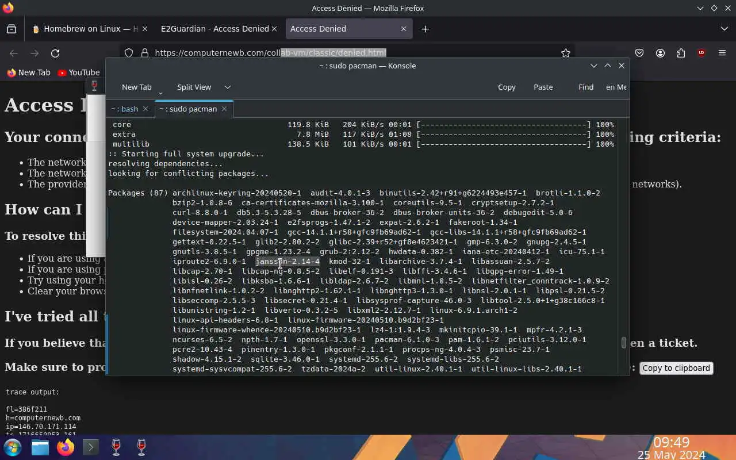Click the site padlock icon in URL bar
This screenshot has width=736, height=460.
click(x=144, y=53)
